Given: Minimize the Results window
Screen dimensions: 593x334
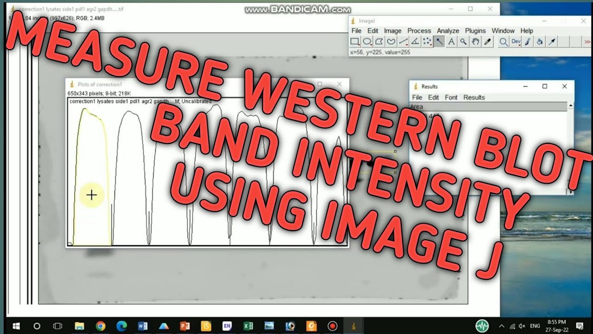Looking at the screenshot, I should point(525,86).
